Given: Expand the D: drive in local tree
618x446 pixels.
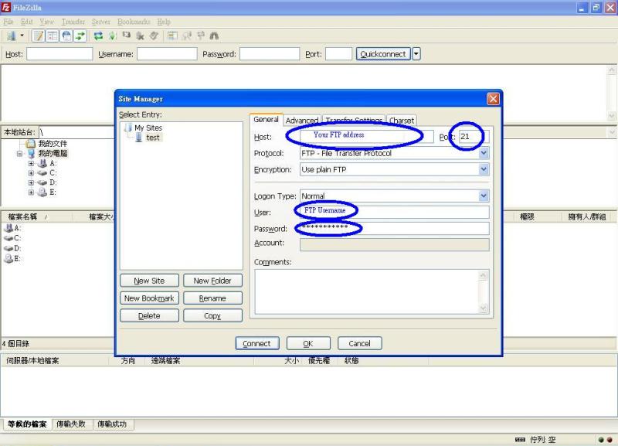Looking at the screenshot, I should [x=31, y=182].
